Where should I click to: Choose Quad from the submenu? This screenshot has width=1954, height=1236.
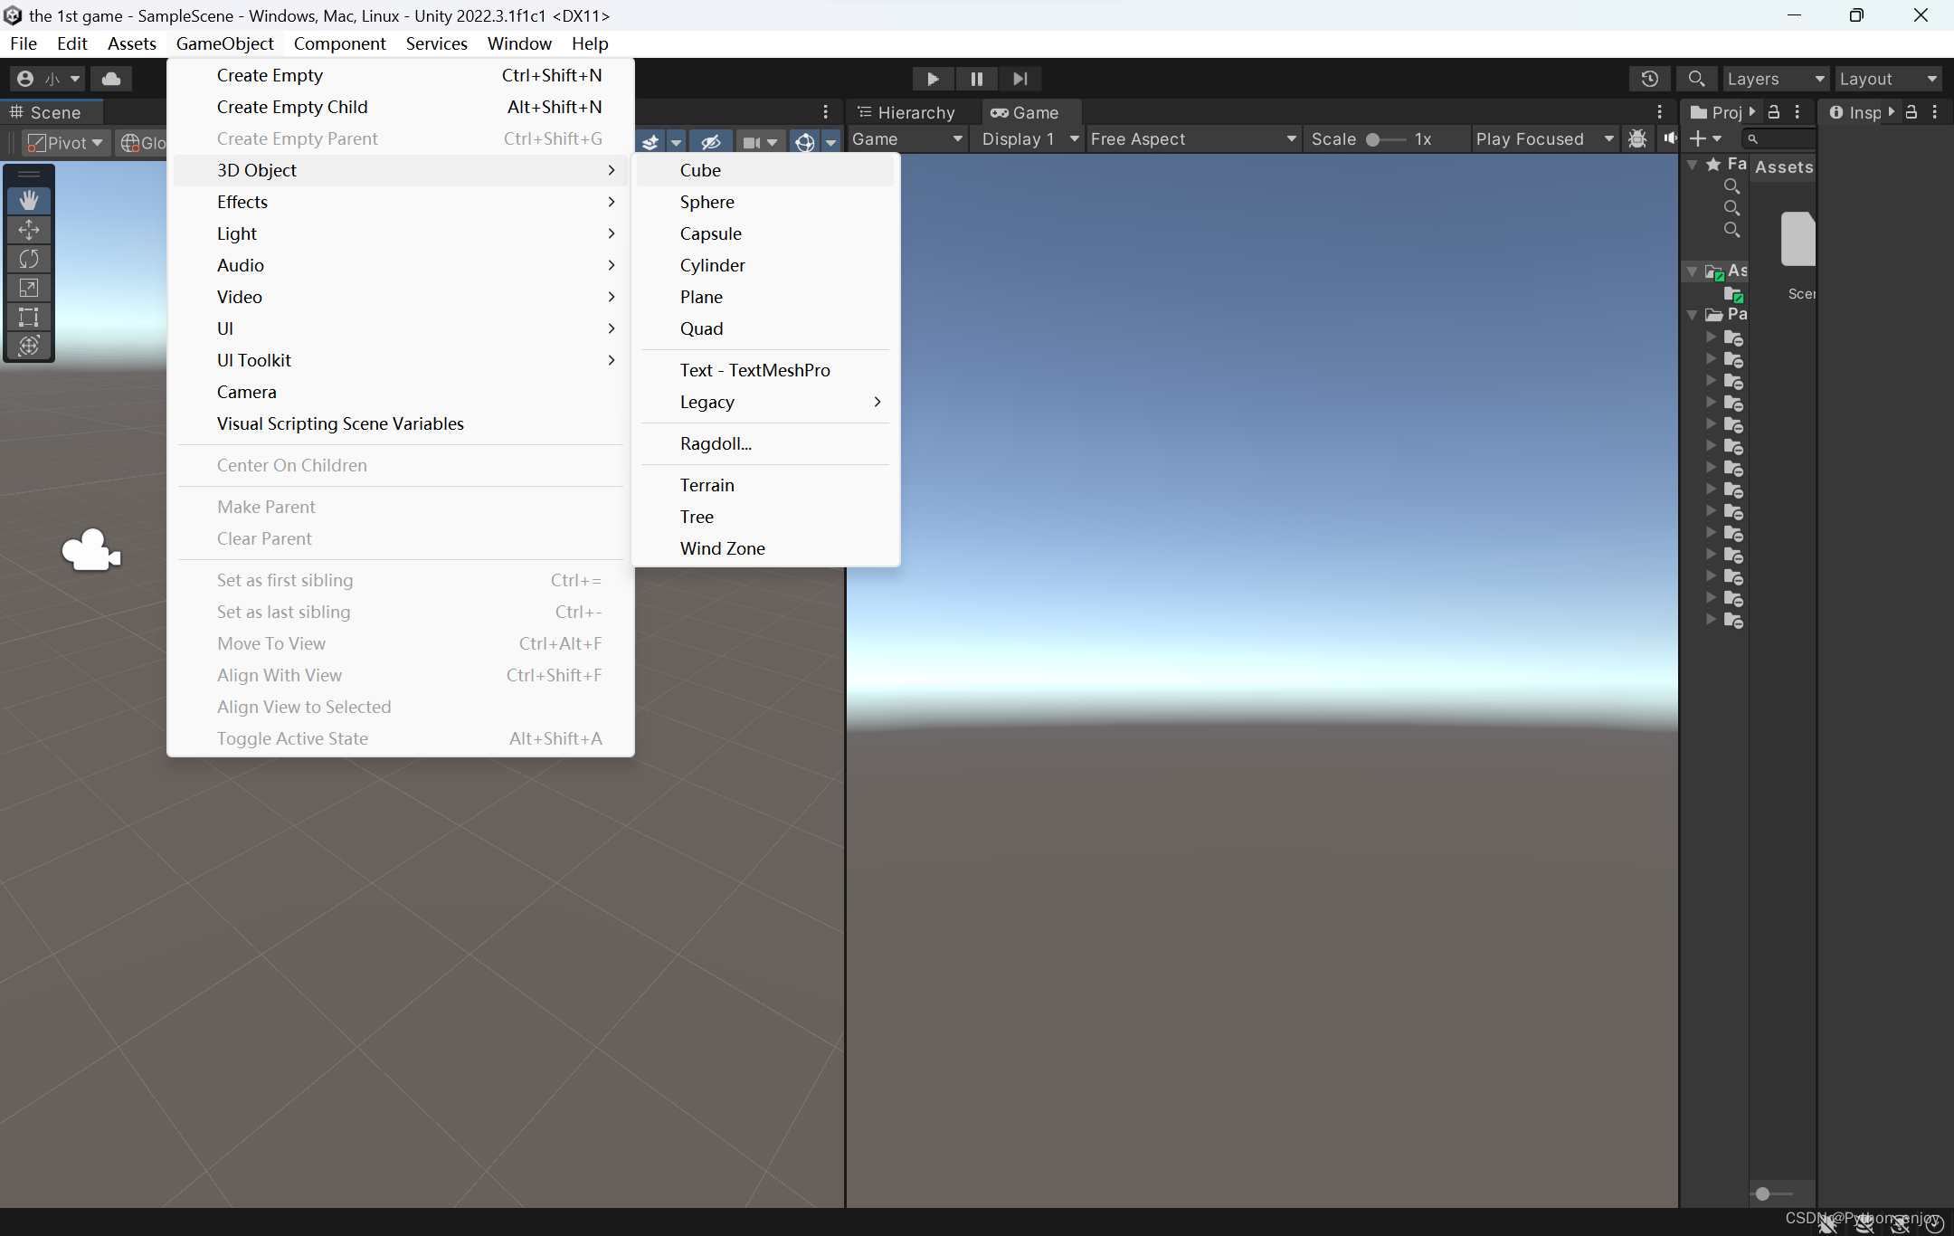coord(765,328)
